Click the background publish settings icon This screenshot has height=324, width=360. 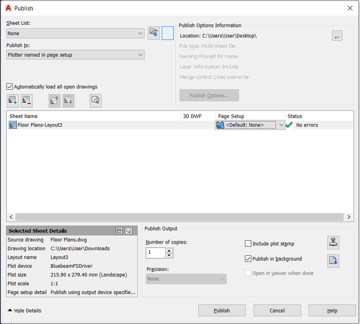pos(333,261)
